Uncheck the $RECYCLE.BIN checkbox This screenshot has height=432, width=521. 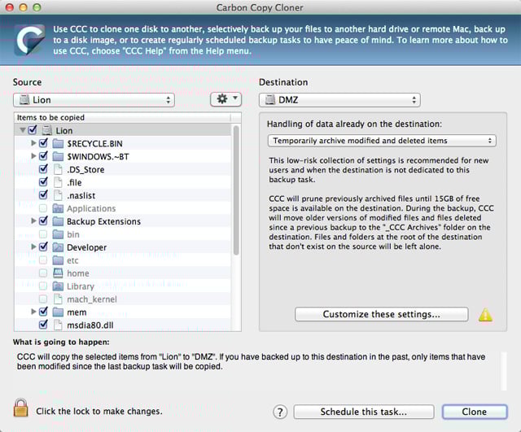click(43, 143)
